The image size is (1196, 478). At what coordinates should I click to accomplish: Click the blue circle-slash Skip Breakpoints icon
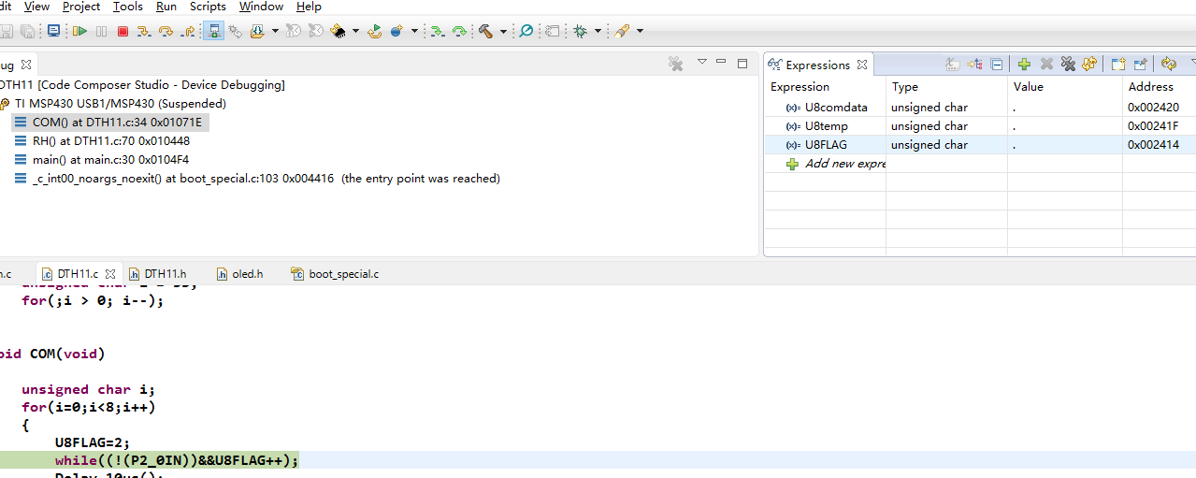click(526, 31)
